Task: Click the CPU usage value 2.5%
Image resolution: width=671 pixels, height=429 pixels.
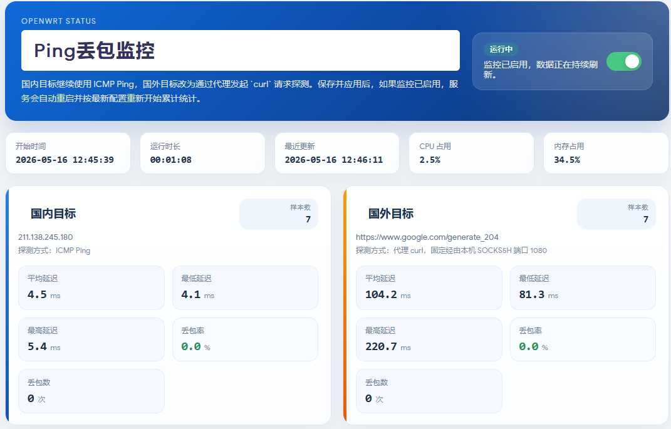Action: tap(430, 160)
